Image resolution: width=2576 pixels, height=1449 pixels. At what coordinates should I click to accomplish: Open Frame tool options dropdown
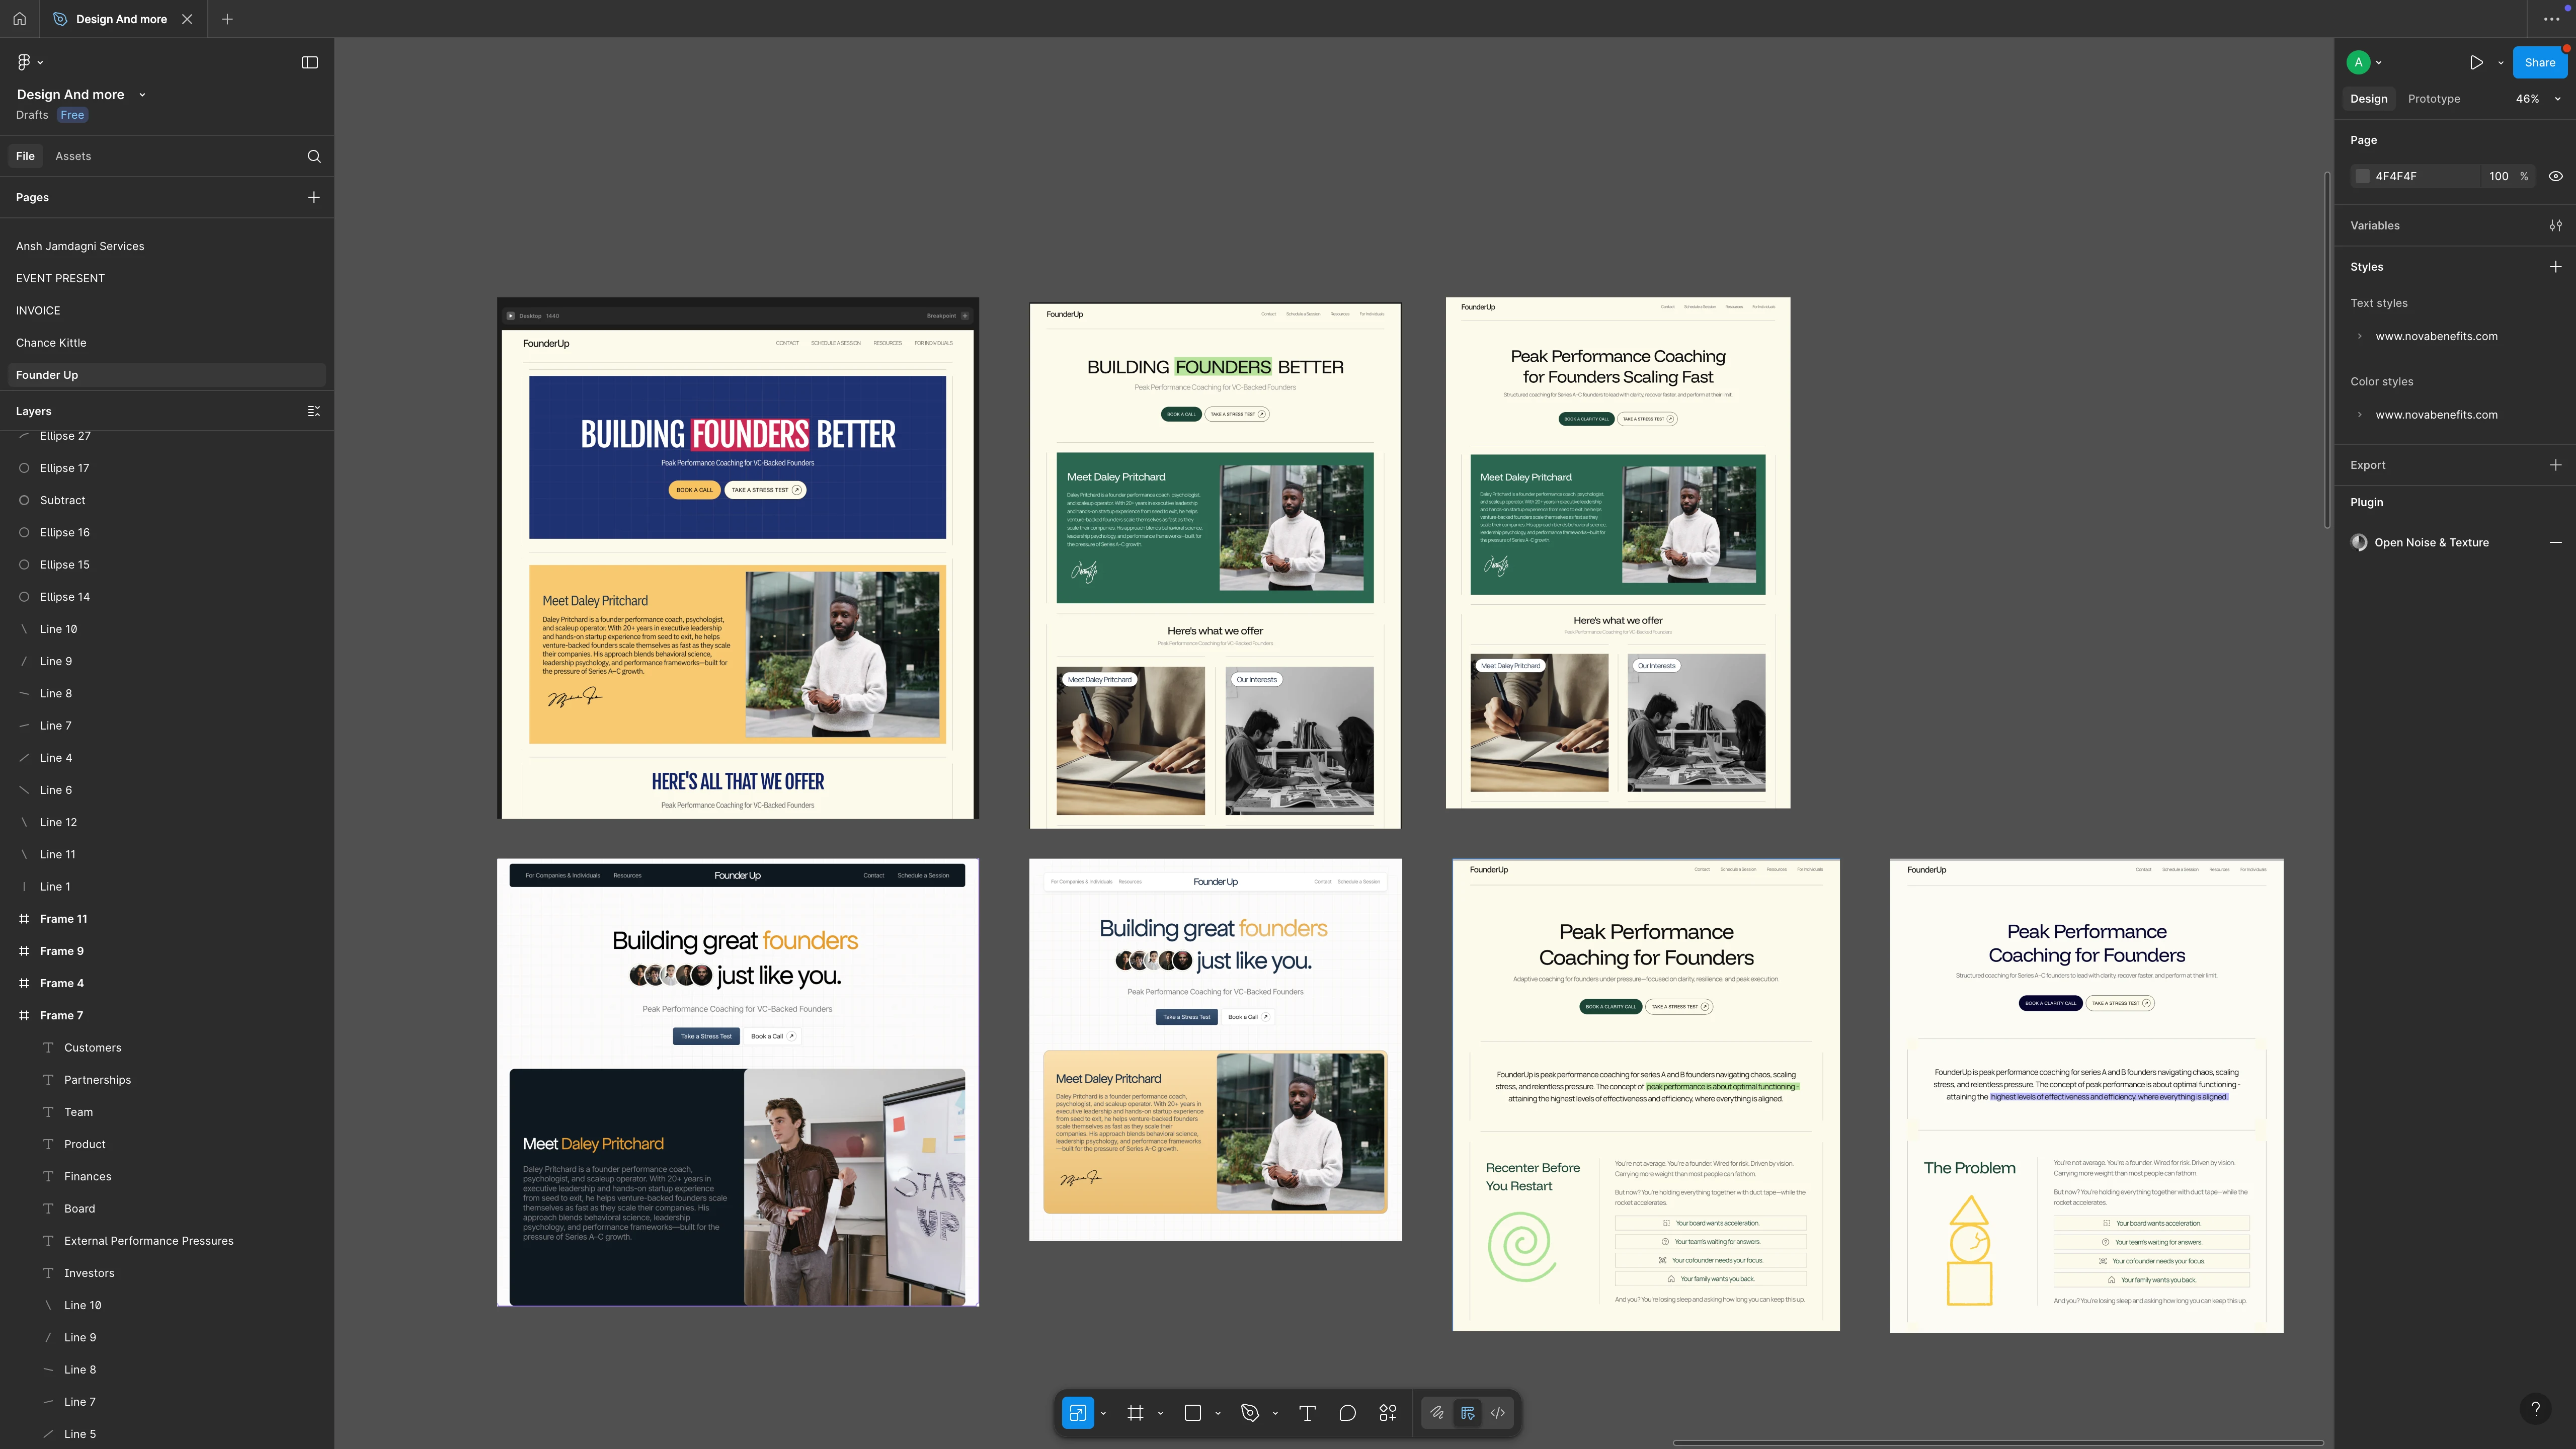pos(1160,1413)
